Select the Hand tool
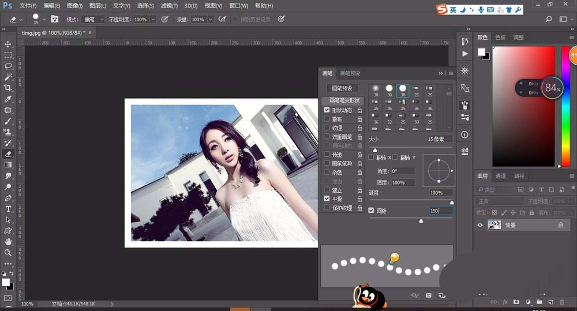This screenshot has height=311, width=577. pyautogui.click(x=8, y=242)
